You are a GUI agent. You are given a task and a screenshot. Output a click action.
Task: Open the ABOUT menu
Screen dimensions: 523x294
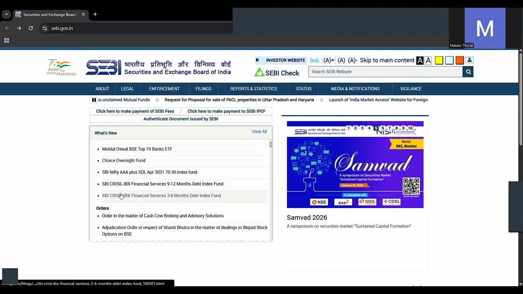coord(102,89)
